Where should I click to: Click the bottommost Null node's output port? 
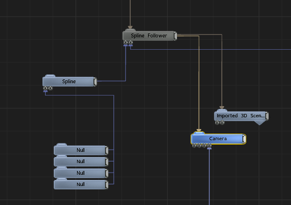107,184
